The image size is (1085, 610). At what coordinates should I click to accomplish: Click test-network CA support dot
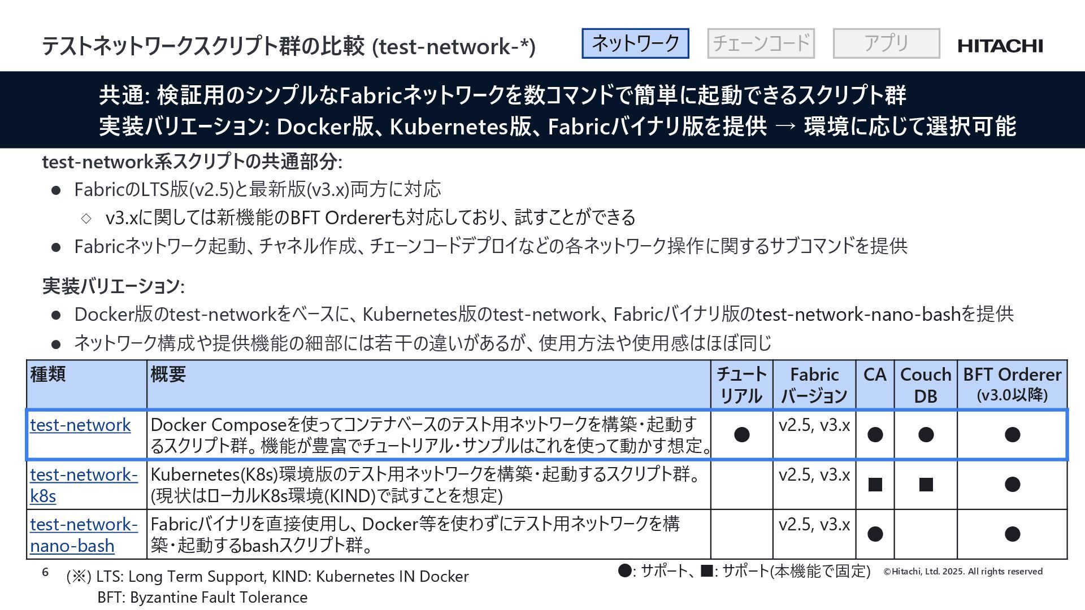pyautogui.click(x=875, y=434)
